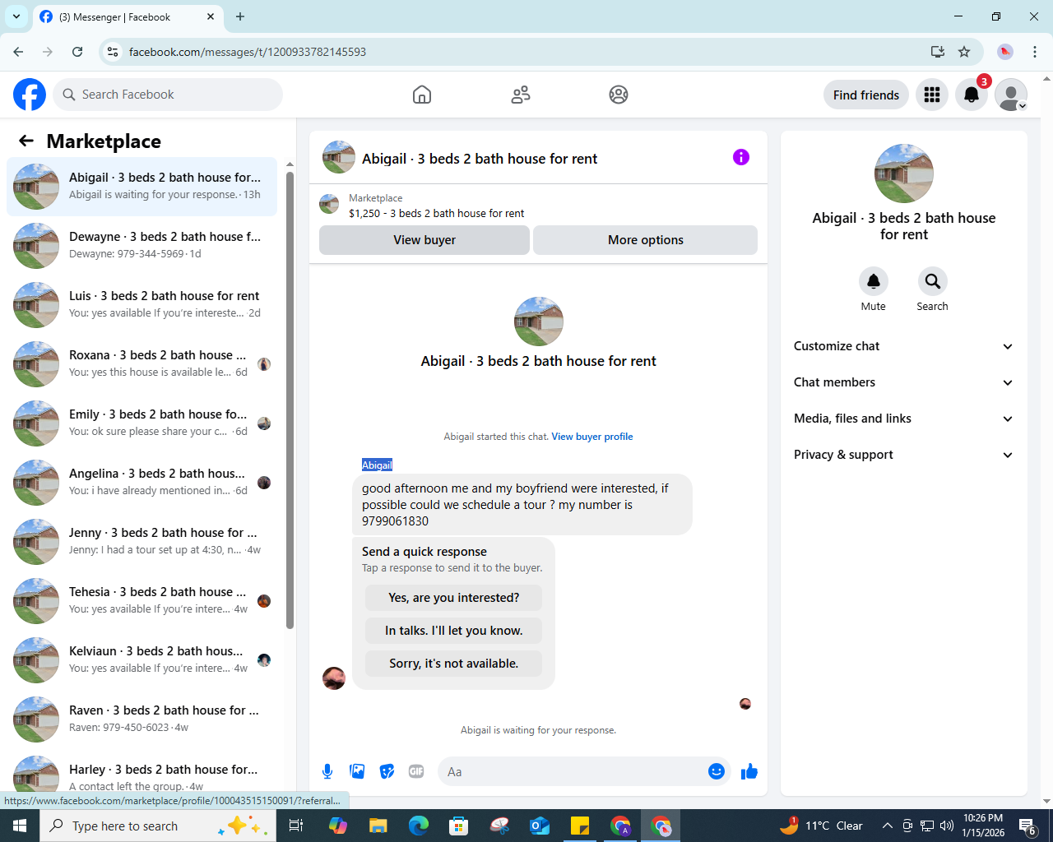Open the tab search dropdown arrow
Image resolution: width=1053 pixels, height=842 pixels.
[16, 16]
